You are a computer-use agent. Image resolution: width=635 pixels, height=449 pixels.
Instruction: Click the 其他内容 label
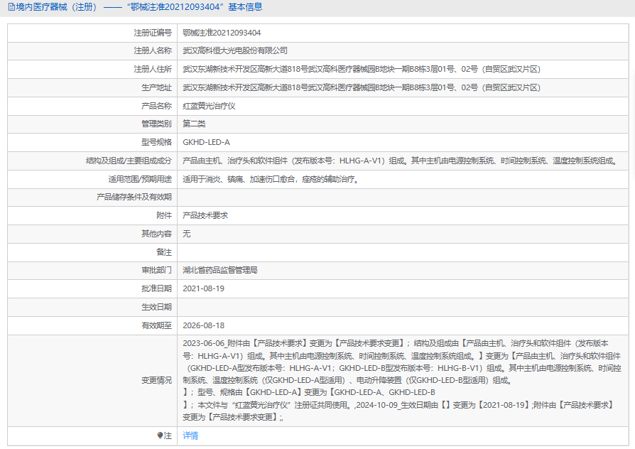(156, 234)
